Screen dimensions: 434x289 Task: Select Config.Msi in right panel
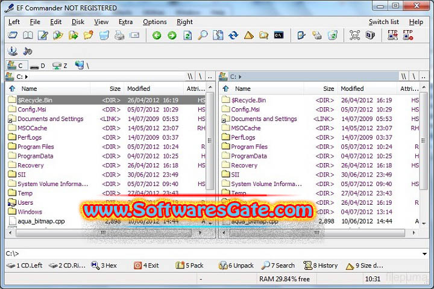(x=245, y=110)
